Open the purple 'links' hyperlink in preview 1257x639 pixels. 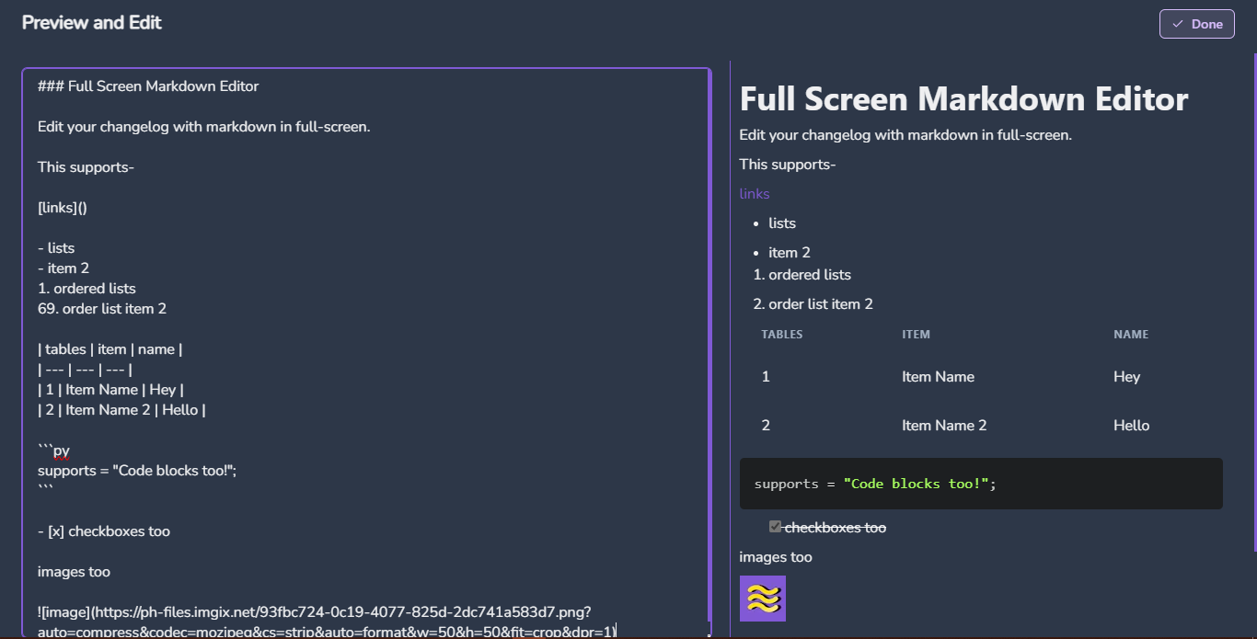pyautogui.click(x=755, y=194)
